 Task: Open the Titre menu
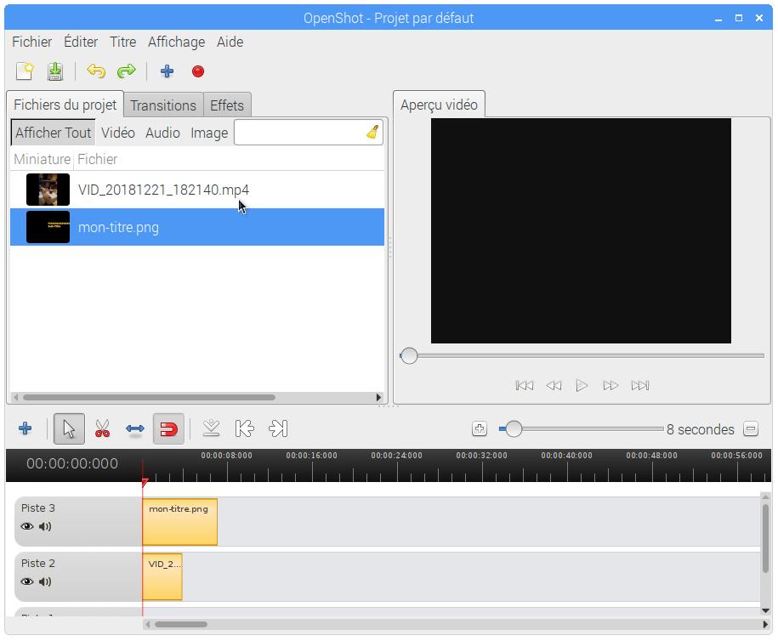123,42
